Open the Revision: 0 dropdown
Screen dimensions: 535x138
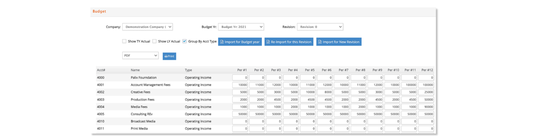point(320,27)
